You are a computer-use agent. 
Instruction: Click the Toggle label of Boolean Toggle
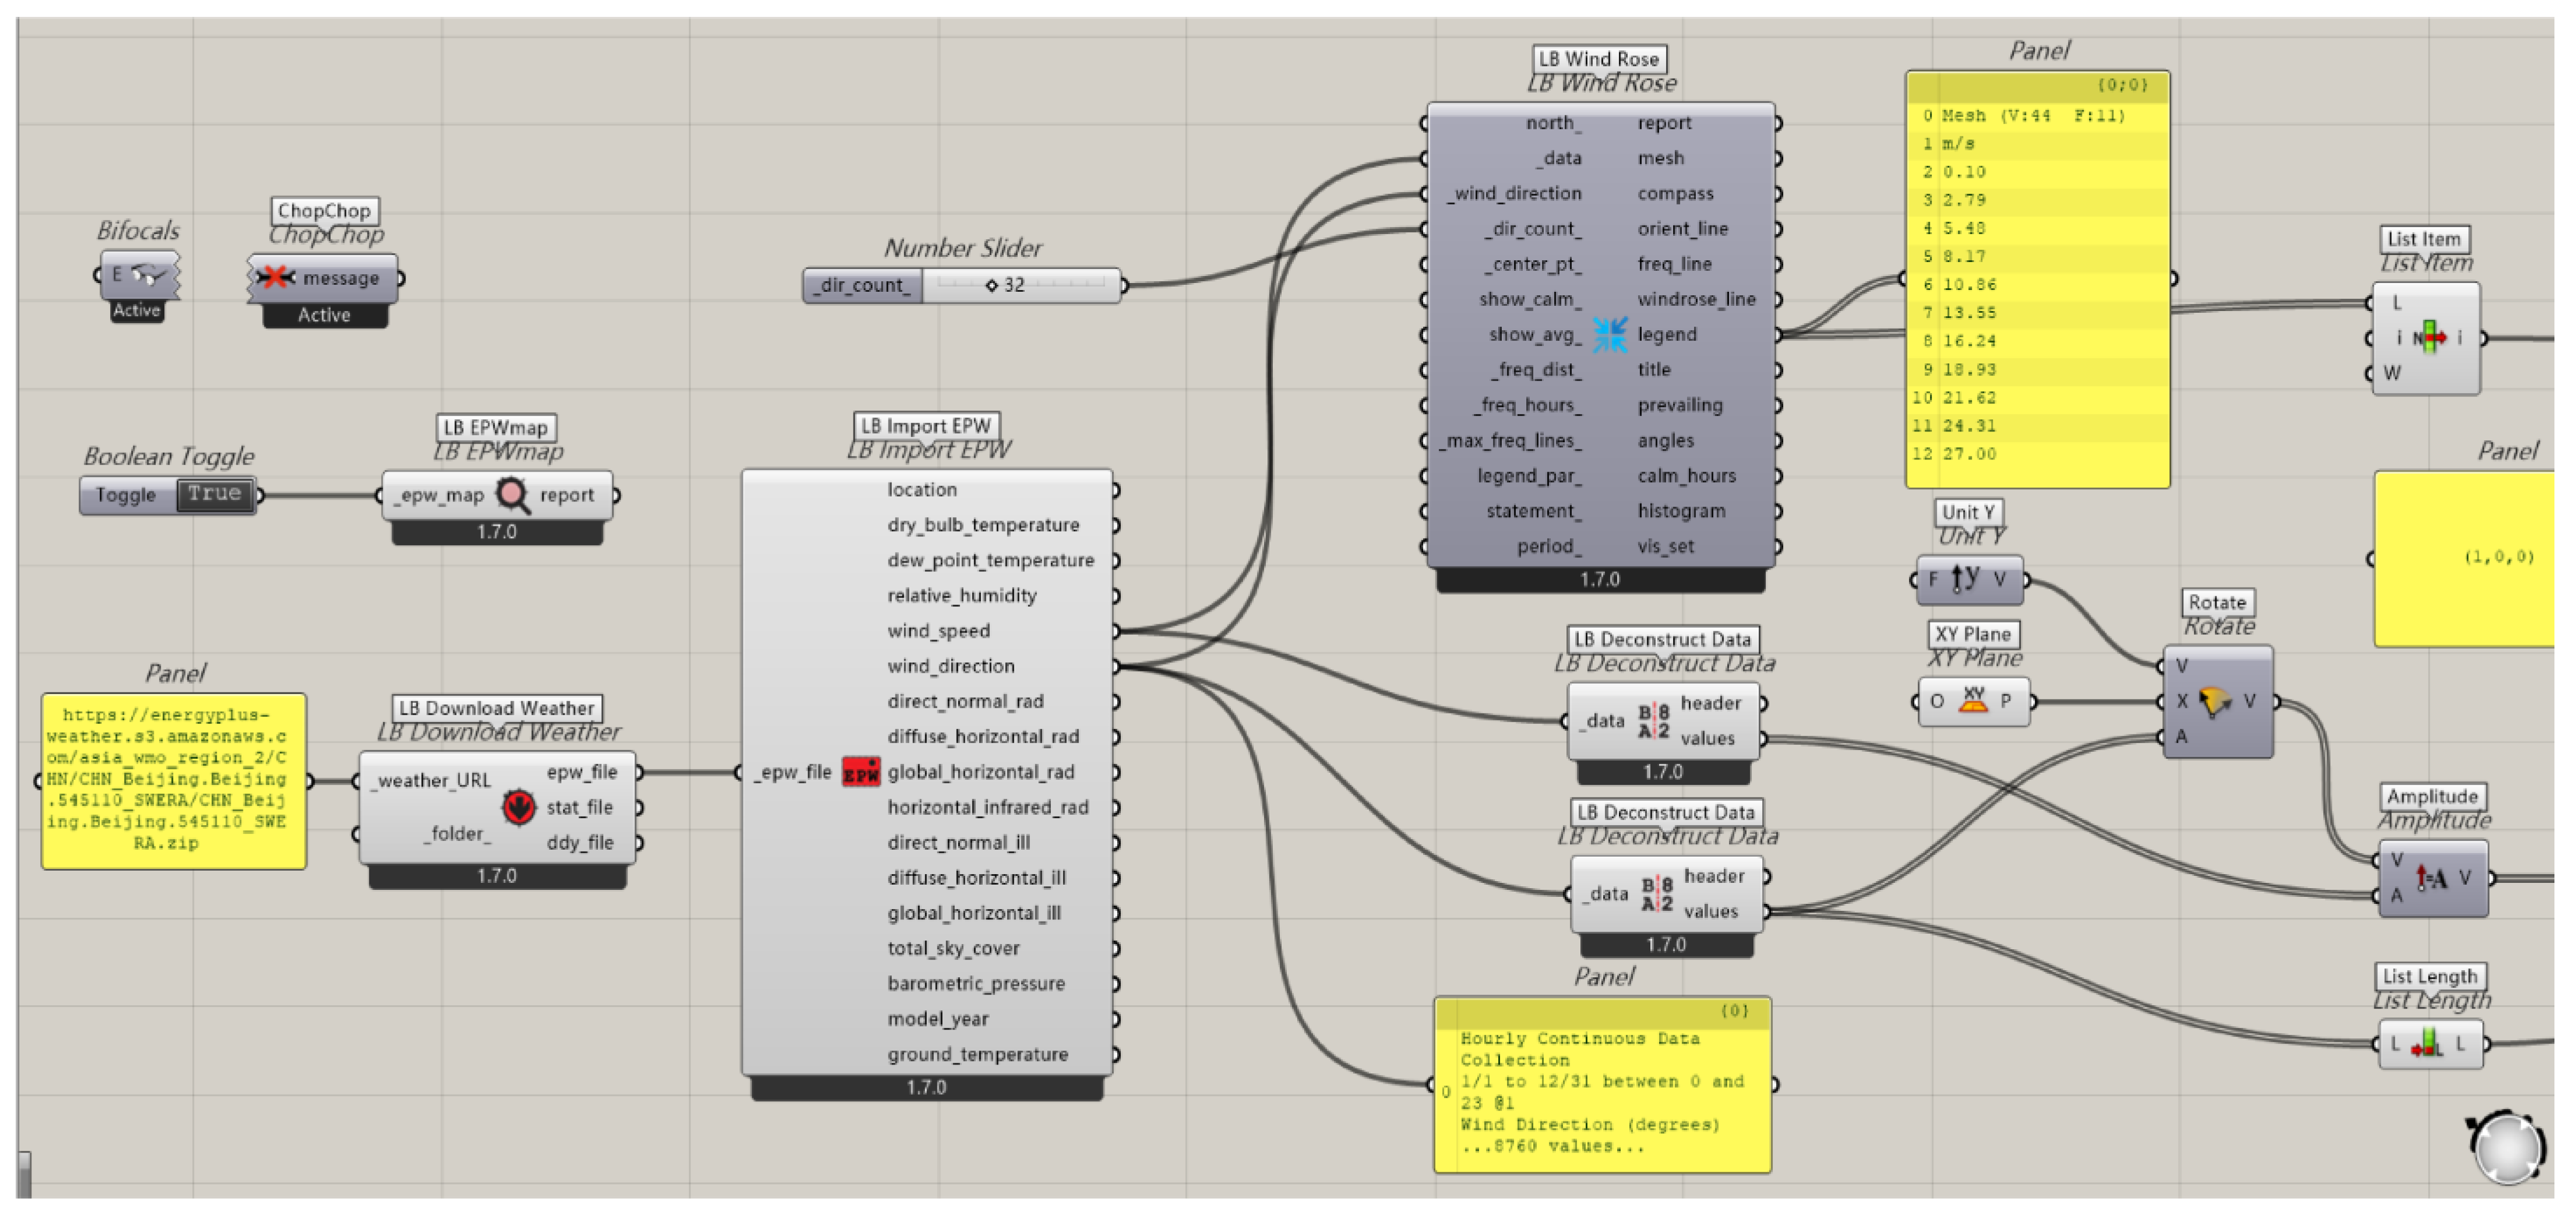coord(126,495)
